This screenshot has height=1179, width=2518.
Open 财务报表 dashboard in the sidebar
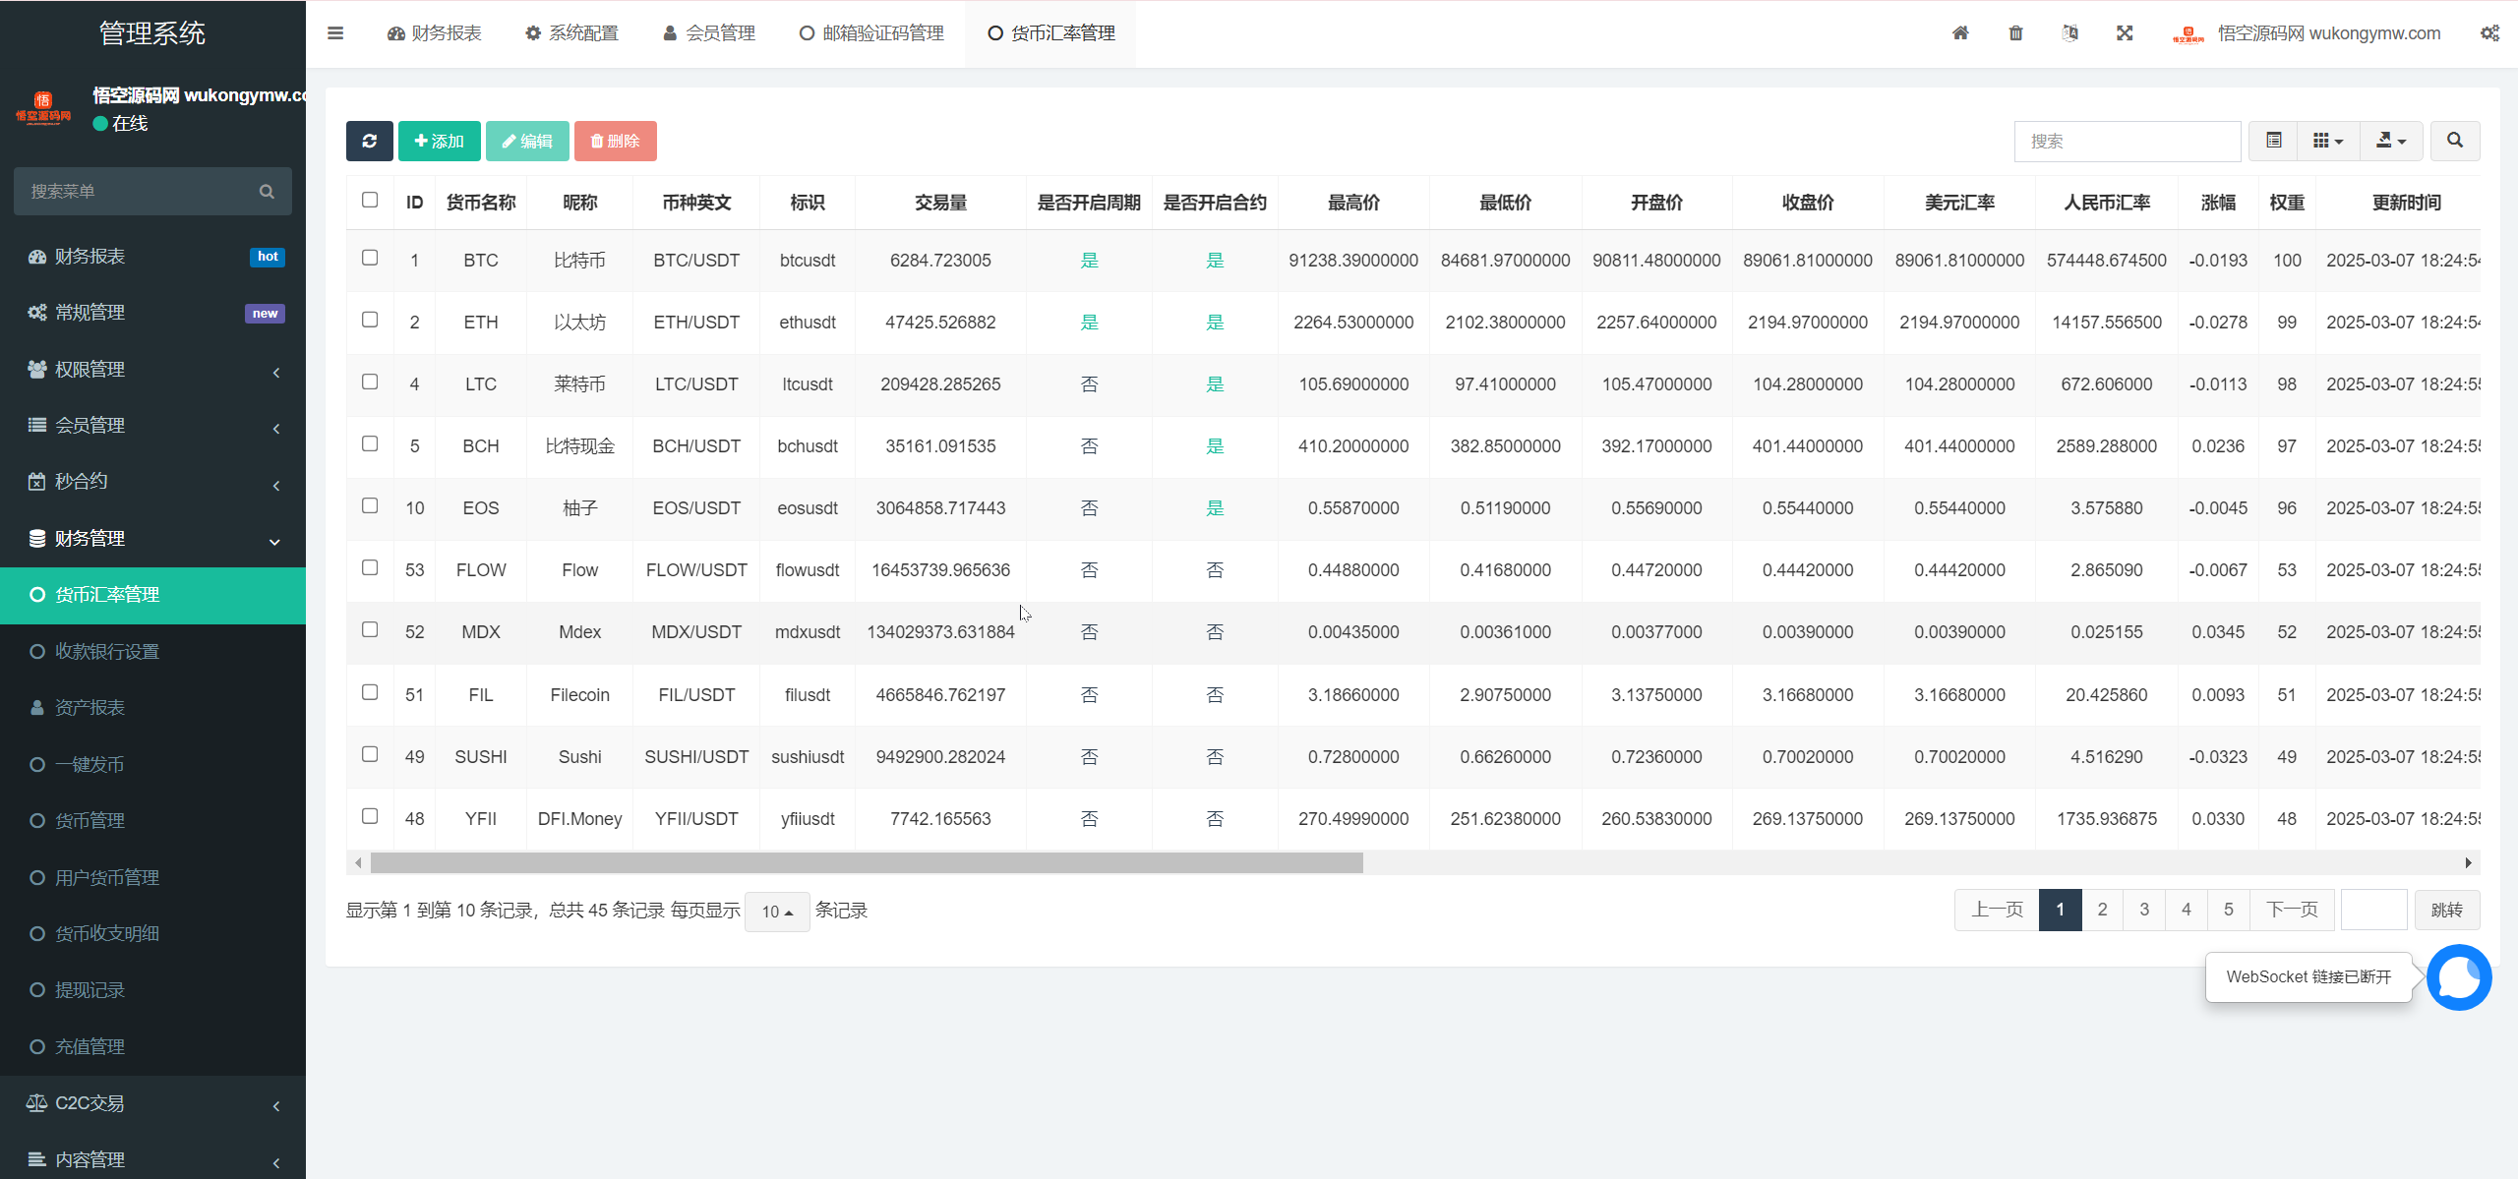tap(152, 256)
